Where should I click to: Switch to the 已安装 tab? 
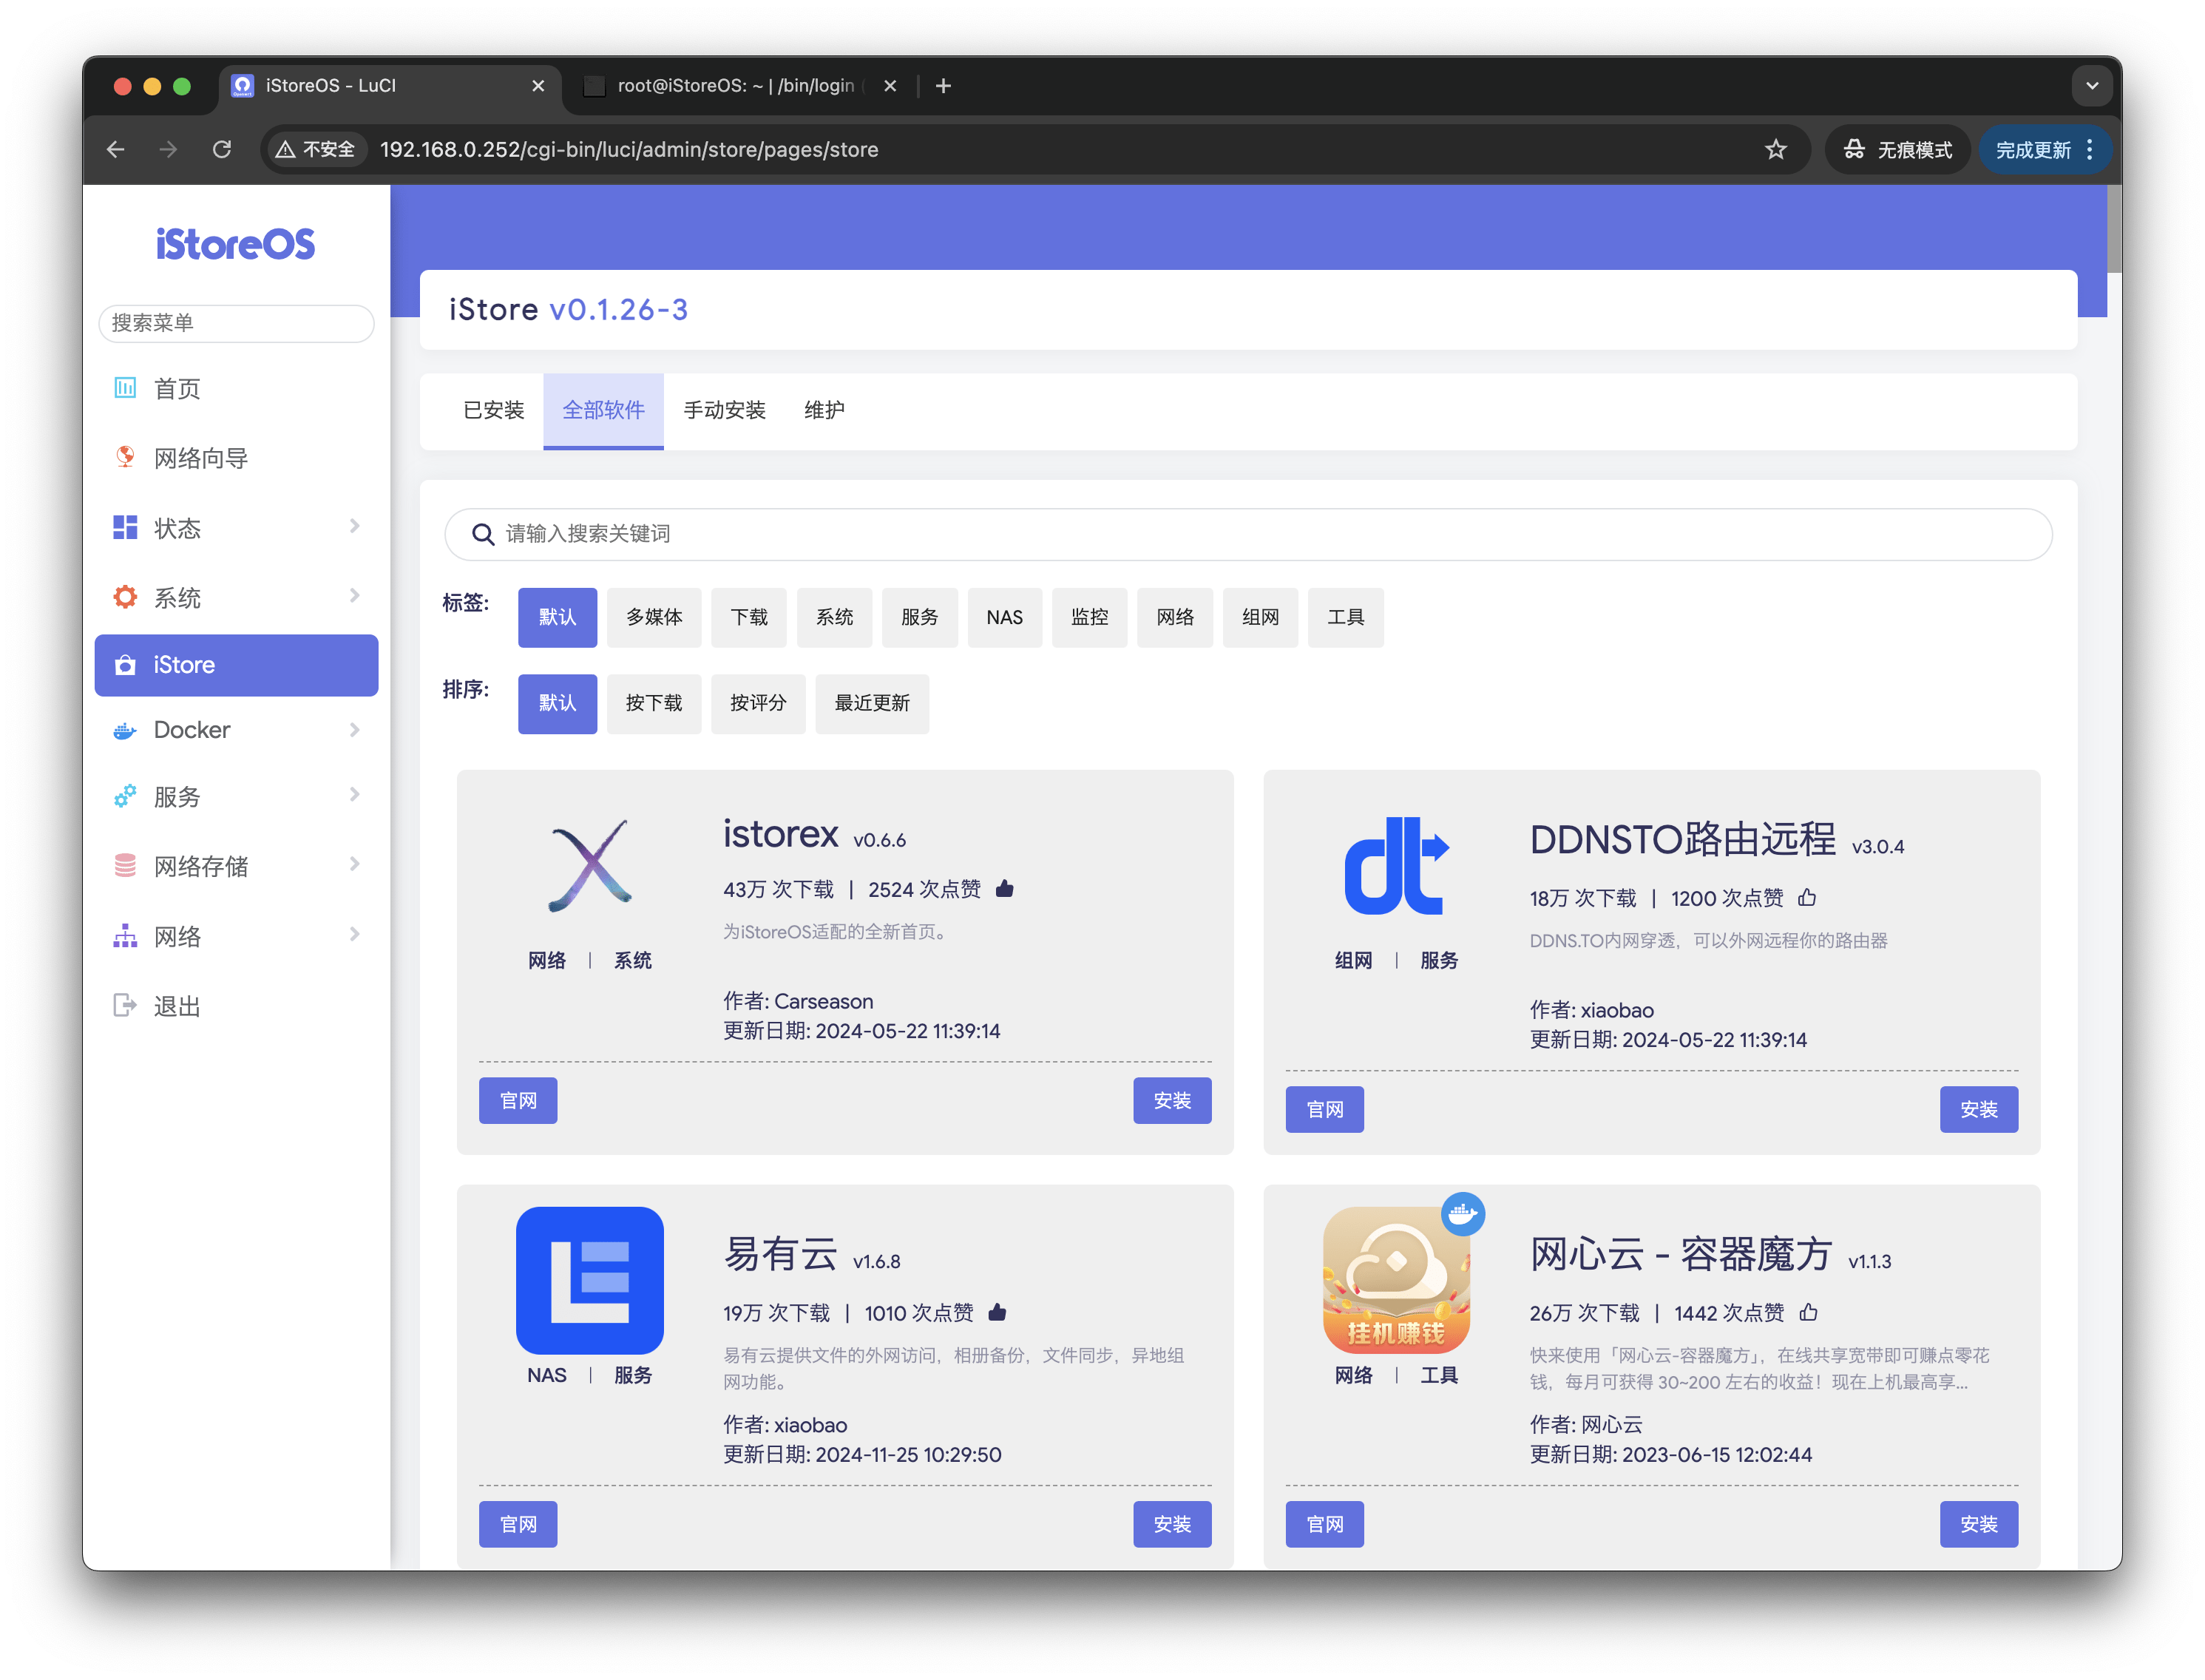pos(493,410)
